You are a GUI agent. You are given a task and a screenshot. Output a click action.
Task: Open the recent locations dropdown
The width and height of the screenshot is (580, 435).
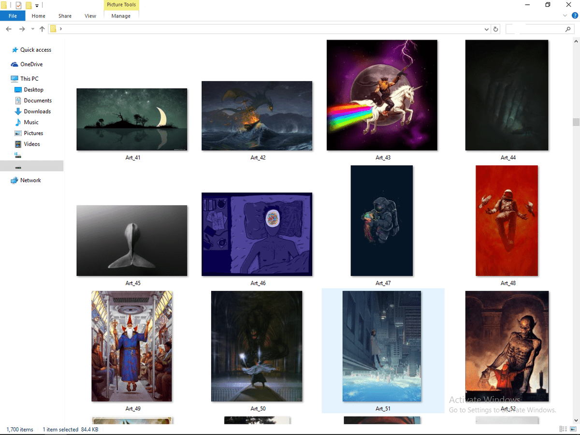(33, 29)
